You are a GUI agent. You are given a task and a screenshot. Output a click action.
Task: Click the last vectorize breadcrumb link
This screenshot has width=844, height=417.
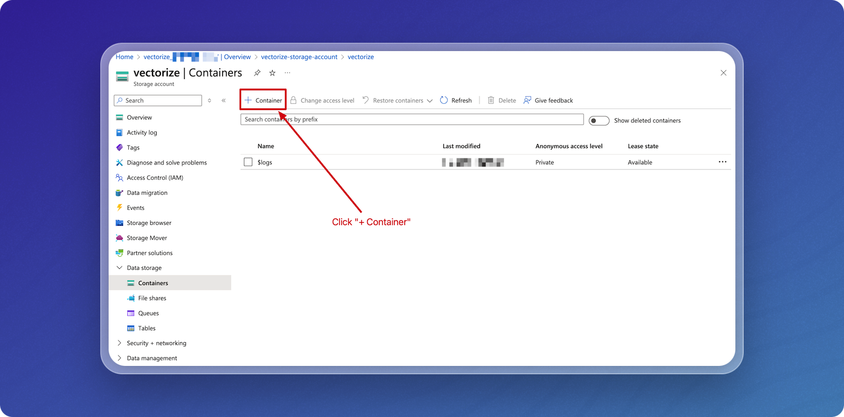(361, 57)
